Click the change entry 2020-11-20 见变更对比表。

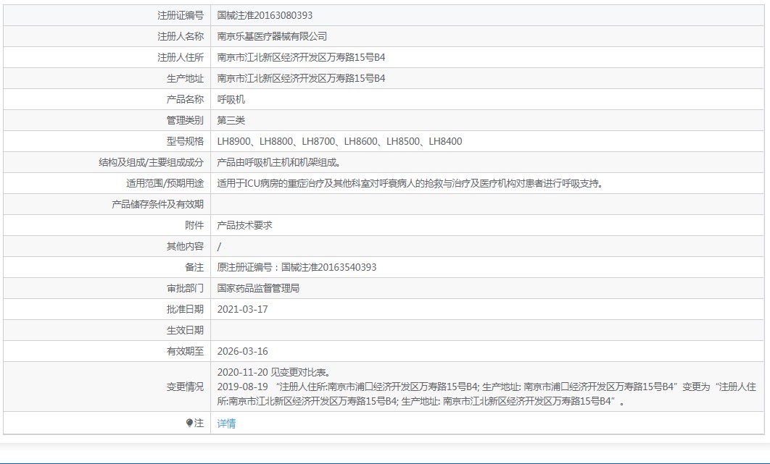pyautogui.click(x=274, y=372)
